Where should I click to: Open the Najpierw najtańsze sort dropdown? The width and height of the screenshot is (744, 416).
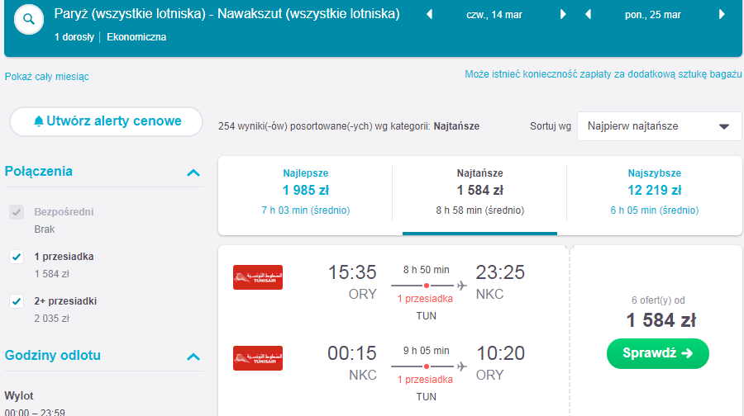tap(659, 126)
